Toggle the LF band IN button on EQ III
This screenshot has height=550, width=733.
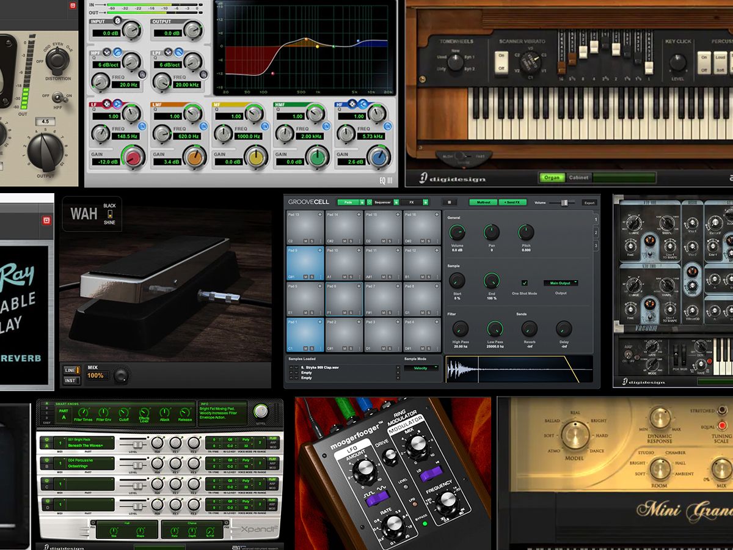pyautogui.click(x=141, y=127)
